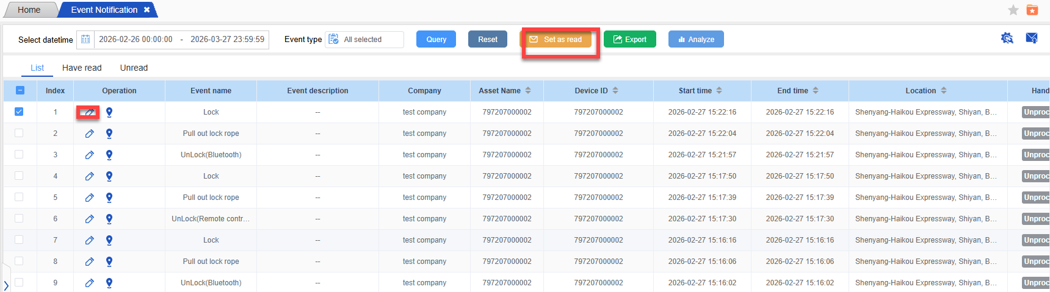Screen dimensions: 1050x292
Task: Open the map location pin for row 1
Action: tap(109, 112)
